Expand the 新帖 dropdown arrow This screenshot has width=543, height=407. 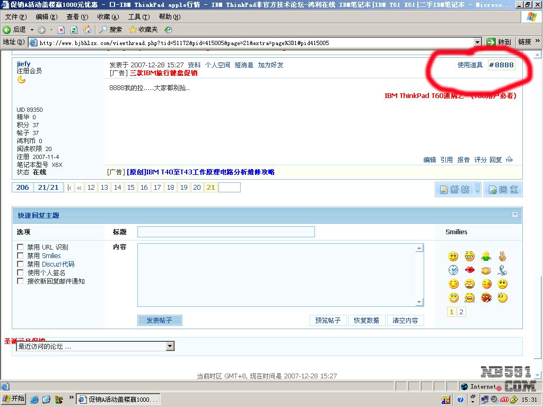(477, 190)
